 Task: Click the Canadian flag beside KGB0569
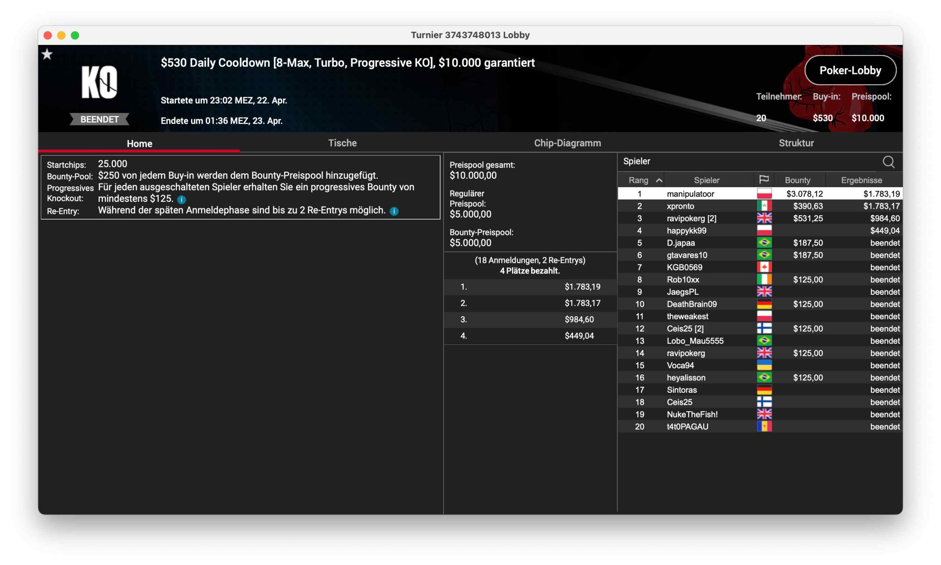coord(764,267)
